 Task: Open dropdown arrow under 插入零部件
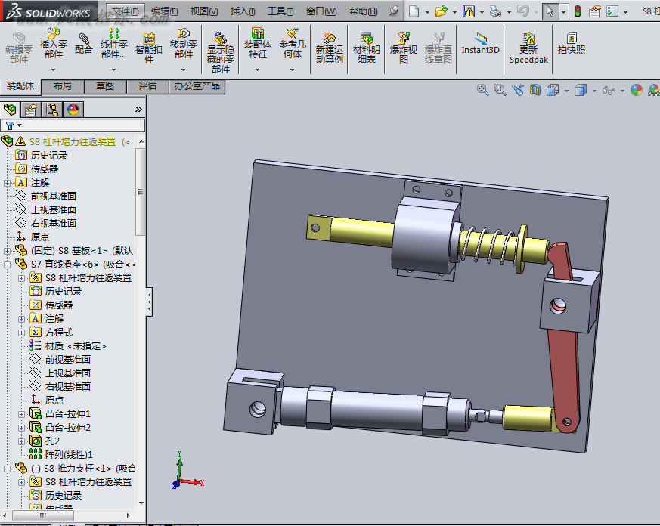54,70
